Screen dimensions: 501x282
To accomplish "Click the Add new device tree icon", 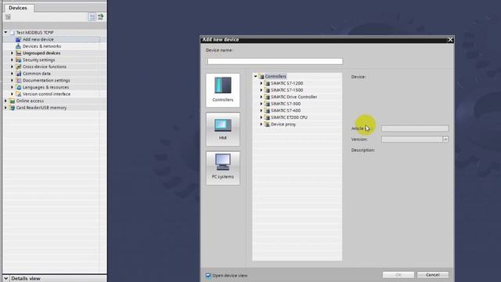I will tap(18, 39).
